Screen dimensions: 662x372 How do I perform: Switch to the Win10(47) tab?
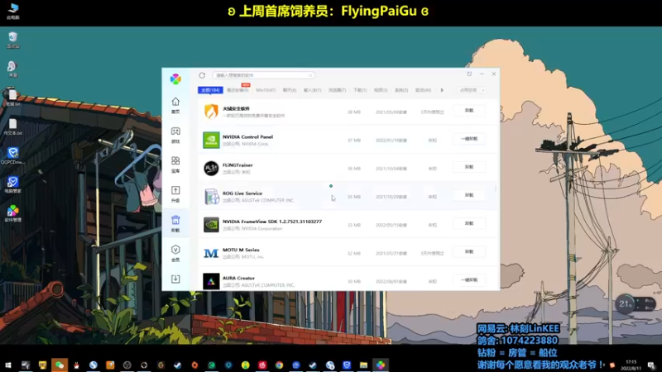(x=266, y=90)
